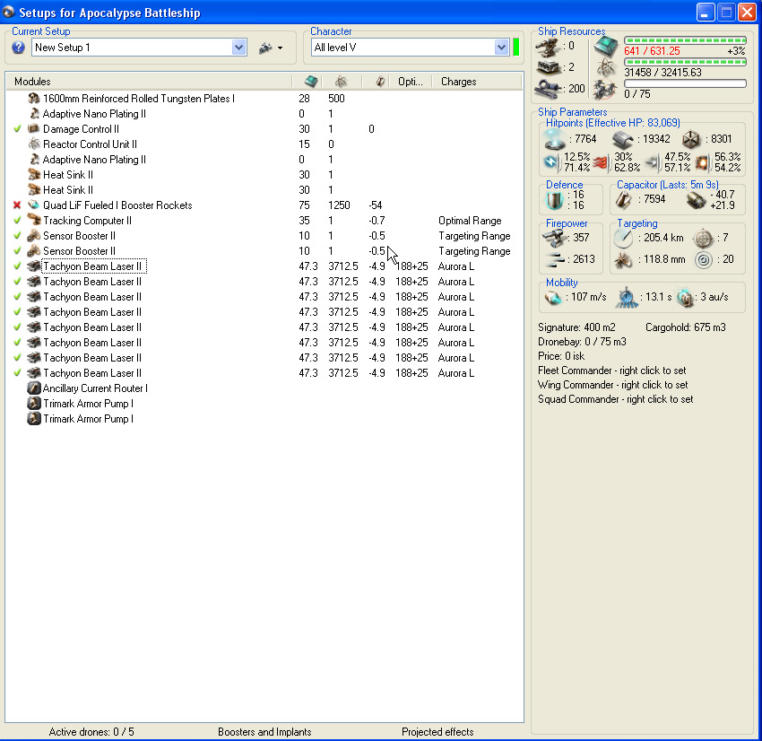
Task: Click the 1600mm Reinforced Rolled Tungsten Plates icon
Action: tap(33, 99)
